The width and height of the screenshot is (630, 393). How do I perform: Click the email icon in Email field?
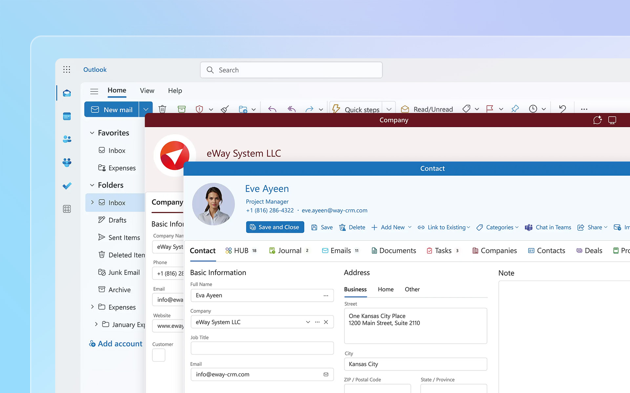[x=326, y=374]
